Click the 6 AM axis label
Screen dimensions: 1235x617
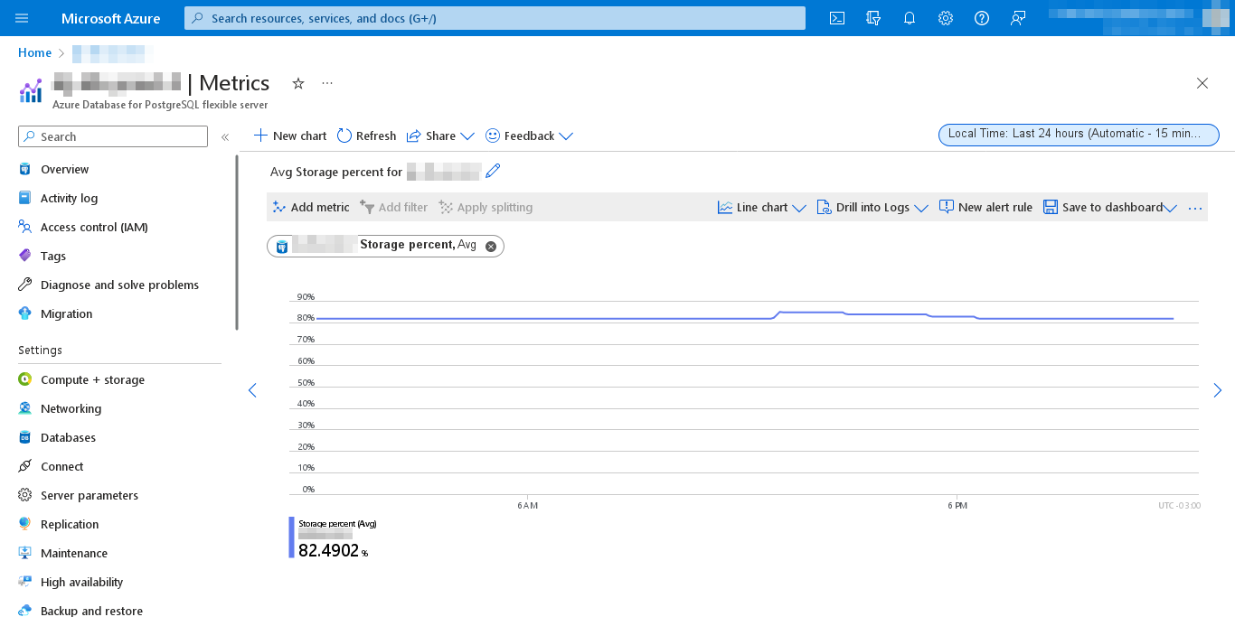click(x=528, y=505)
